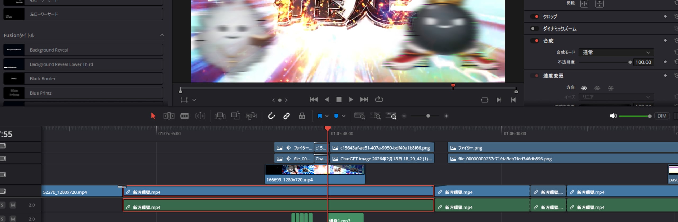This screenshot has width=678, height=222.
Task: Click the flip horizontal icon
Action: click(584, 4)
